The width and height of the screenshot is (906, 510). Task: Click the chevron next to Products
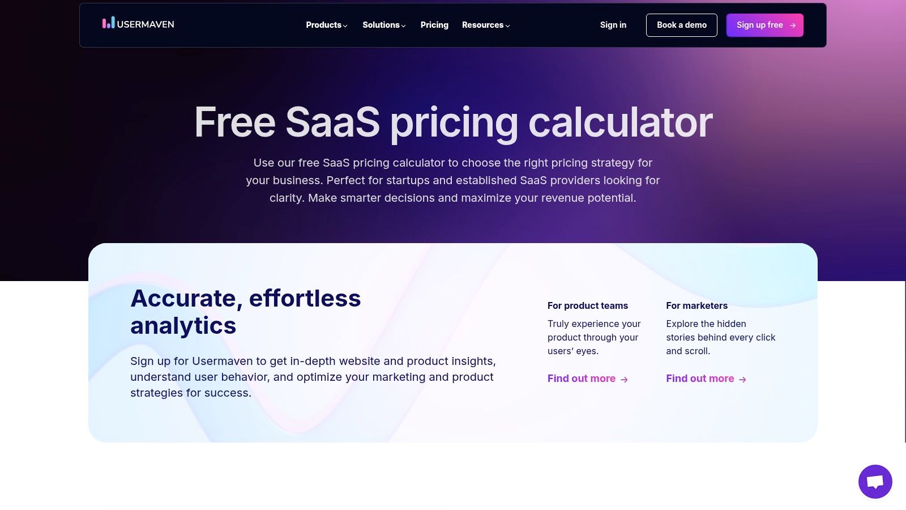pyautogui.click(x=344, y=25)
